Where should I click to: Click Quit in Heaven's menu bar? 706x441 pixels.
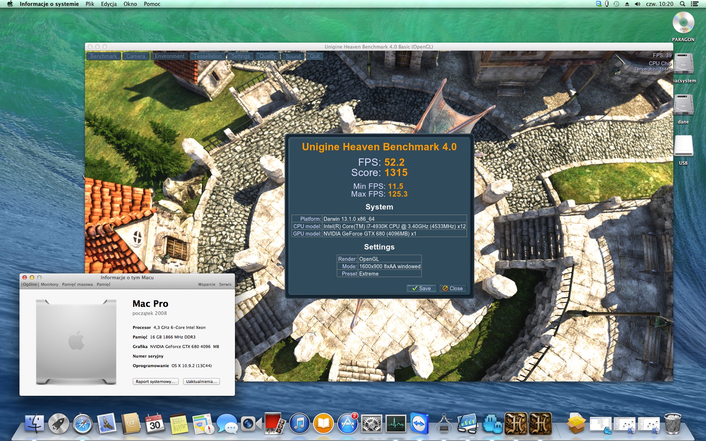315,56
